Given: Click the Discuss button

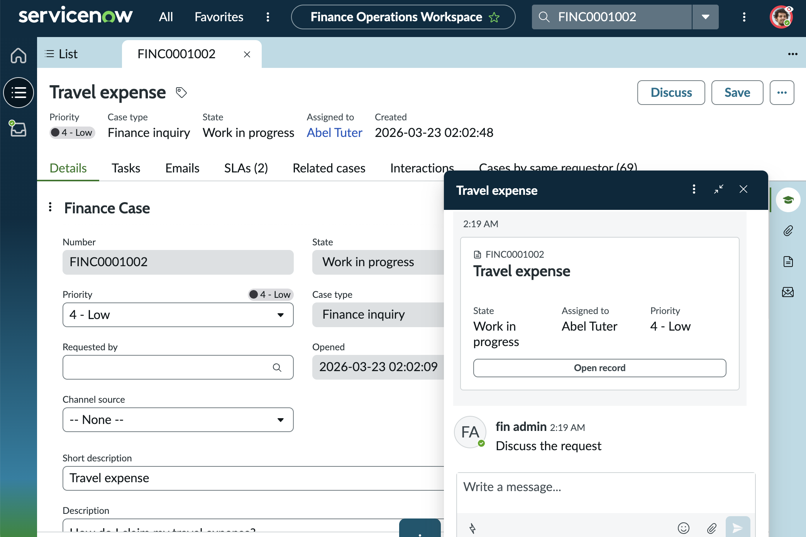Looking at the screenshot, I should tap(671, 93).
